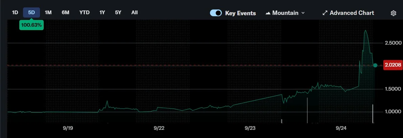Screen dimensions: 403x138
Task: Open the Mountain chart style dropdown
Action: tap(285, 13)
